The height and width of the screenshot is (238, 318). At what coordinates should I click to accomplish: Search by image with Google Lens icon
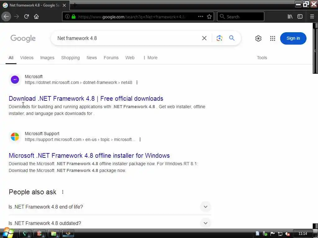click(219, 38)
